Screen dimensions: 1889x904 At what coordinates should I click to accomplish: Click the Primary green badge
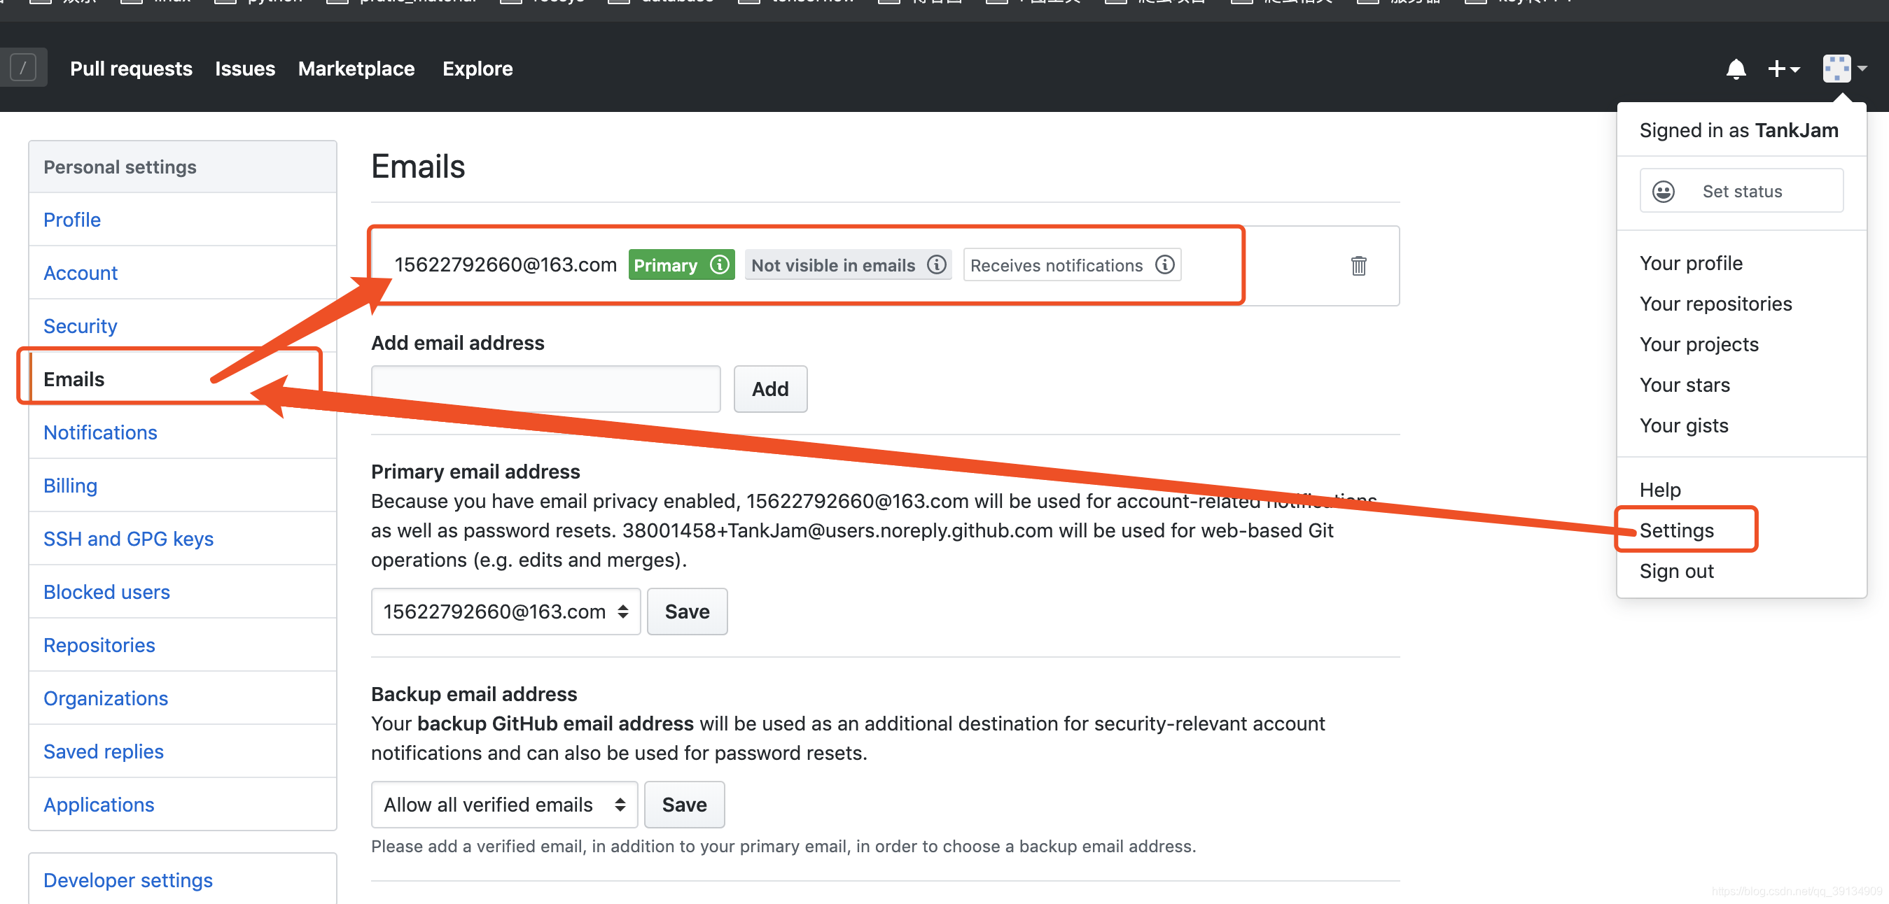click(681, 265)
